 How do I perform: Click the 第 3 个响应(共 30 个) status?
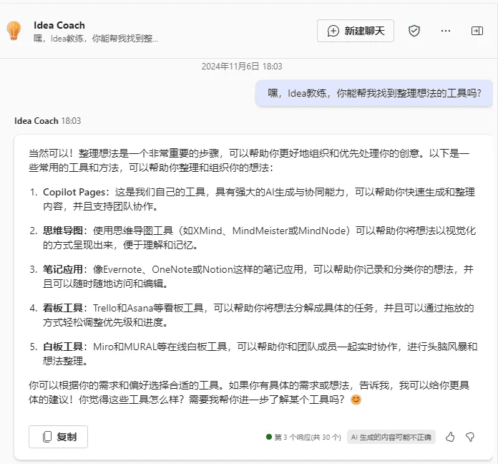(308, 437)
